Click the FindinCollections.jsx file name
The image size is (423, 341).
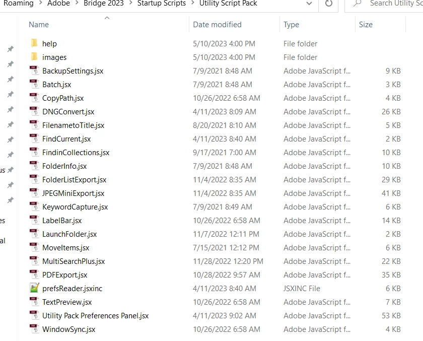[76, 153]
